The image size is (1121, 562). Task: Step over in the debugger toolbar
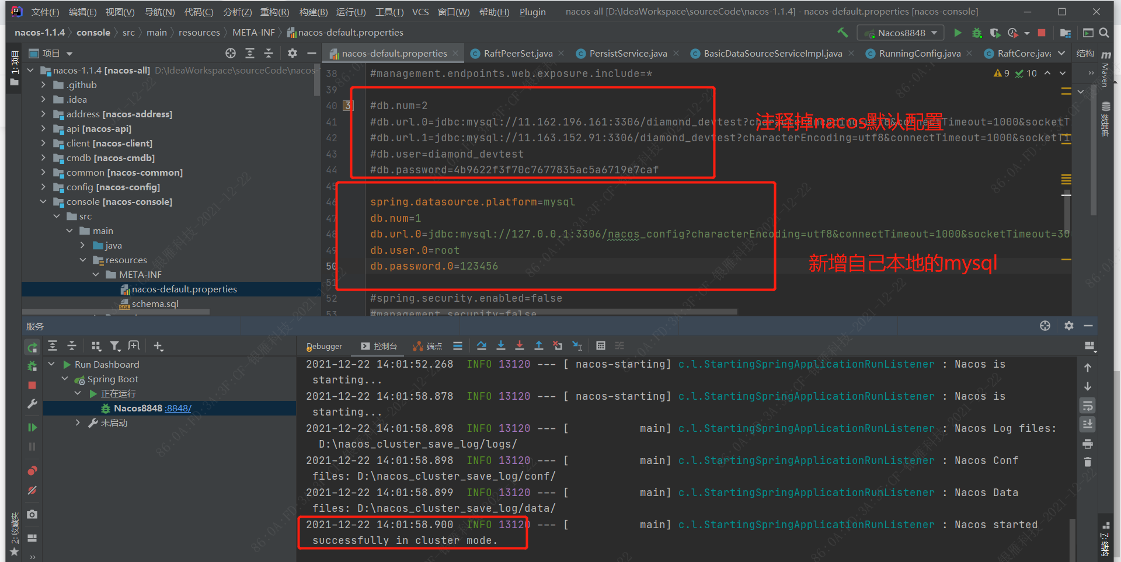(482, 345)
